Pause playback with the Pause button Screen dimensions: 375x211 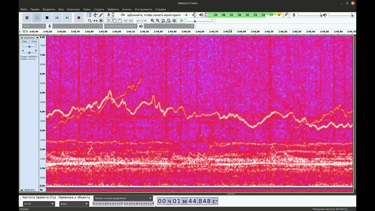coord(27,18)
